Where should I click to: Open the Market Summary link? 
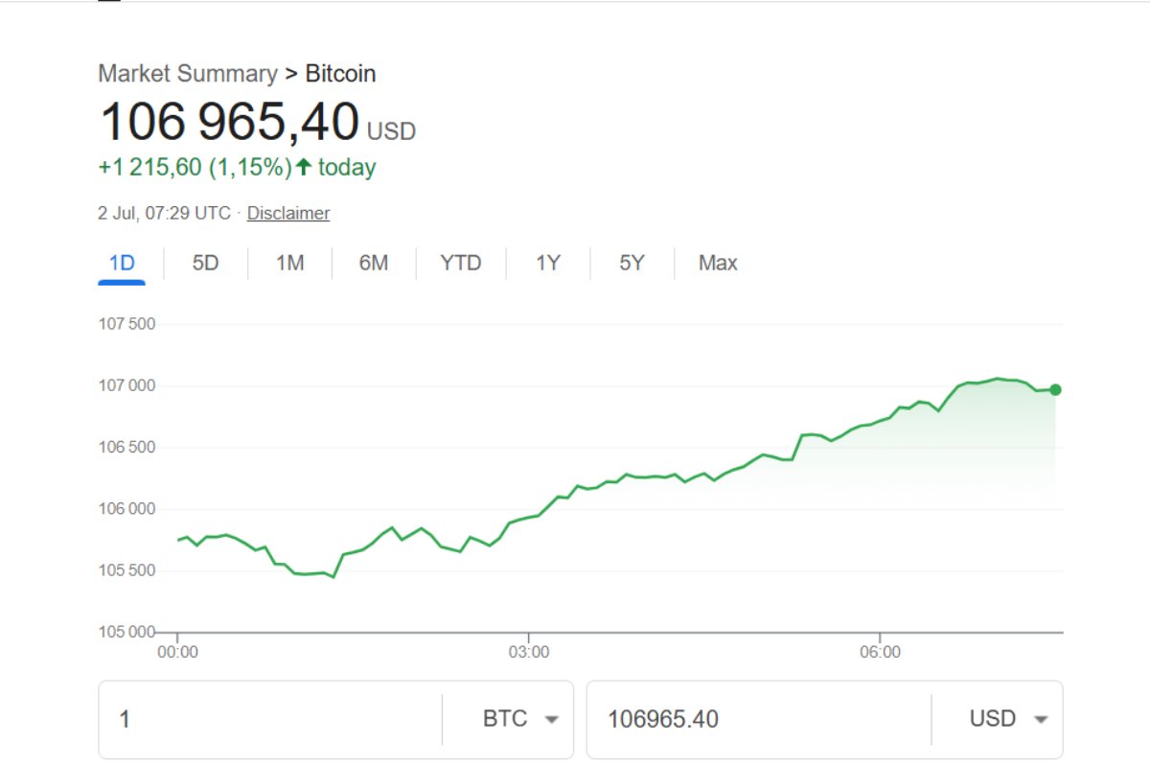[188, 74]
